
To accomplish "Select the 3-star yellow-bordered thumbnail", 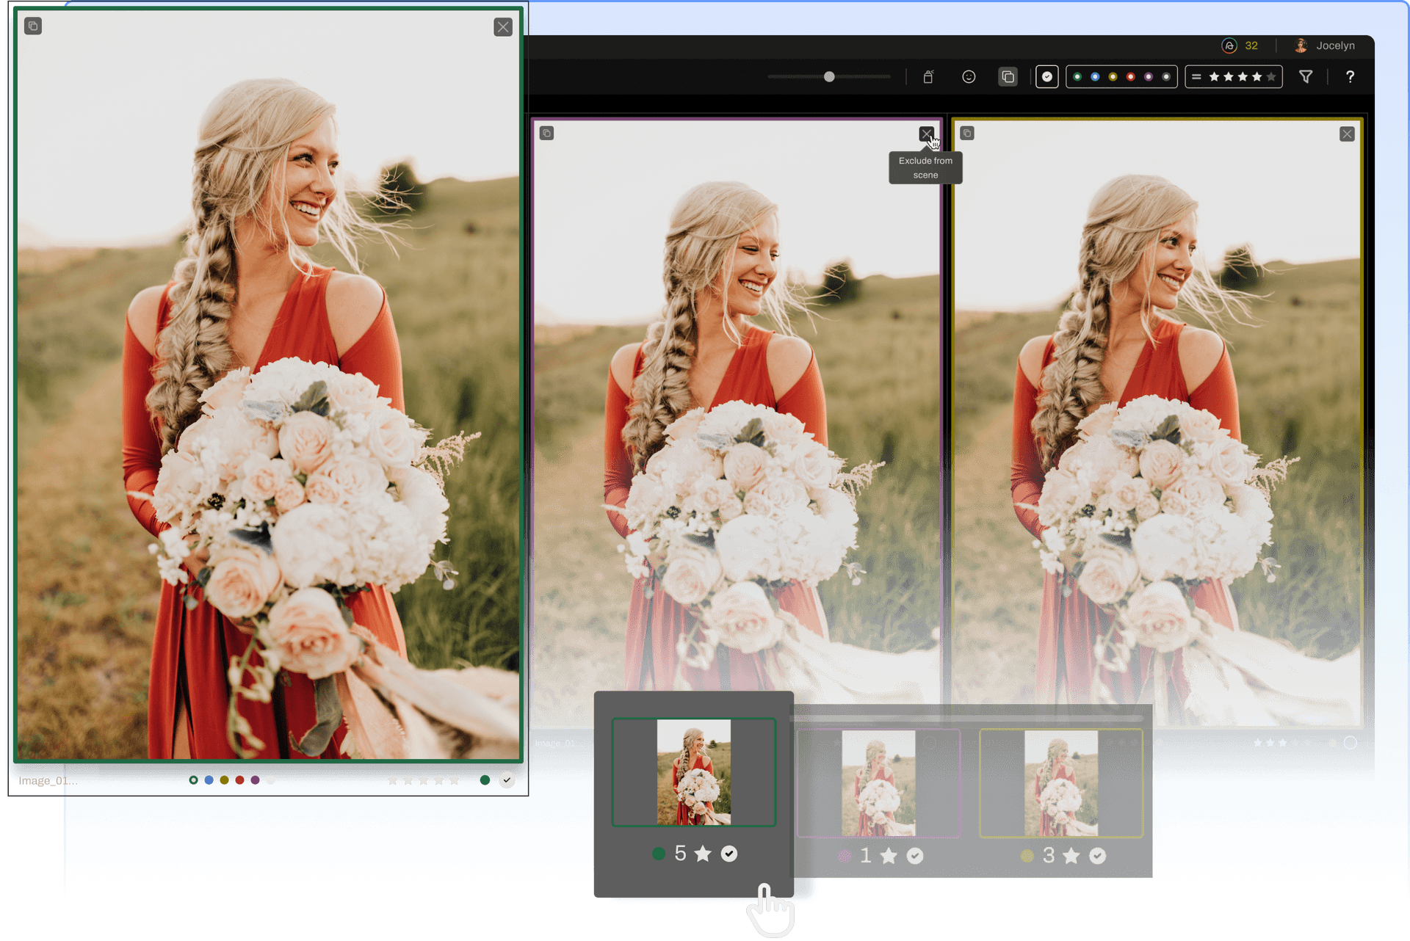I will (x=1061, y=783).
